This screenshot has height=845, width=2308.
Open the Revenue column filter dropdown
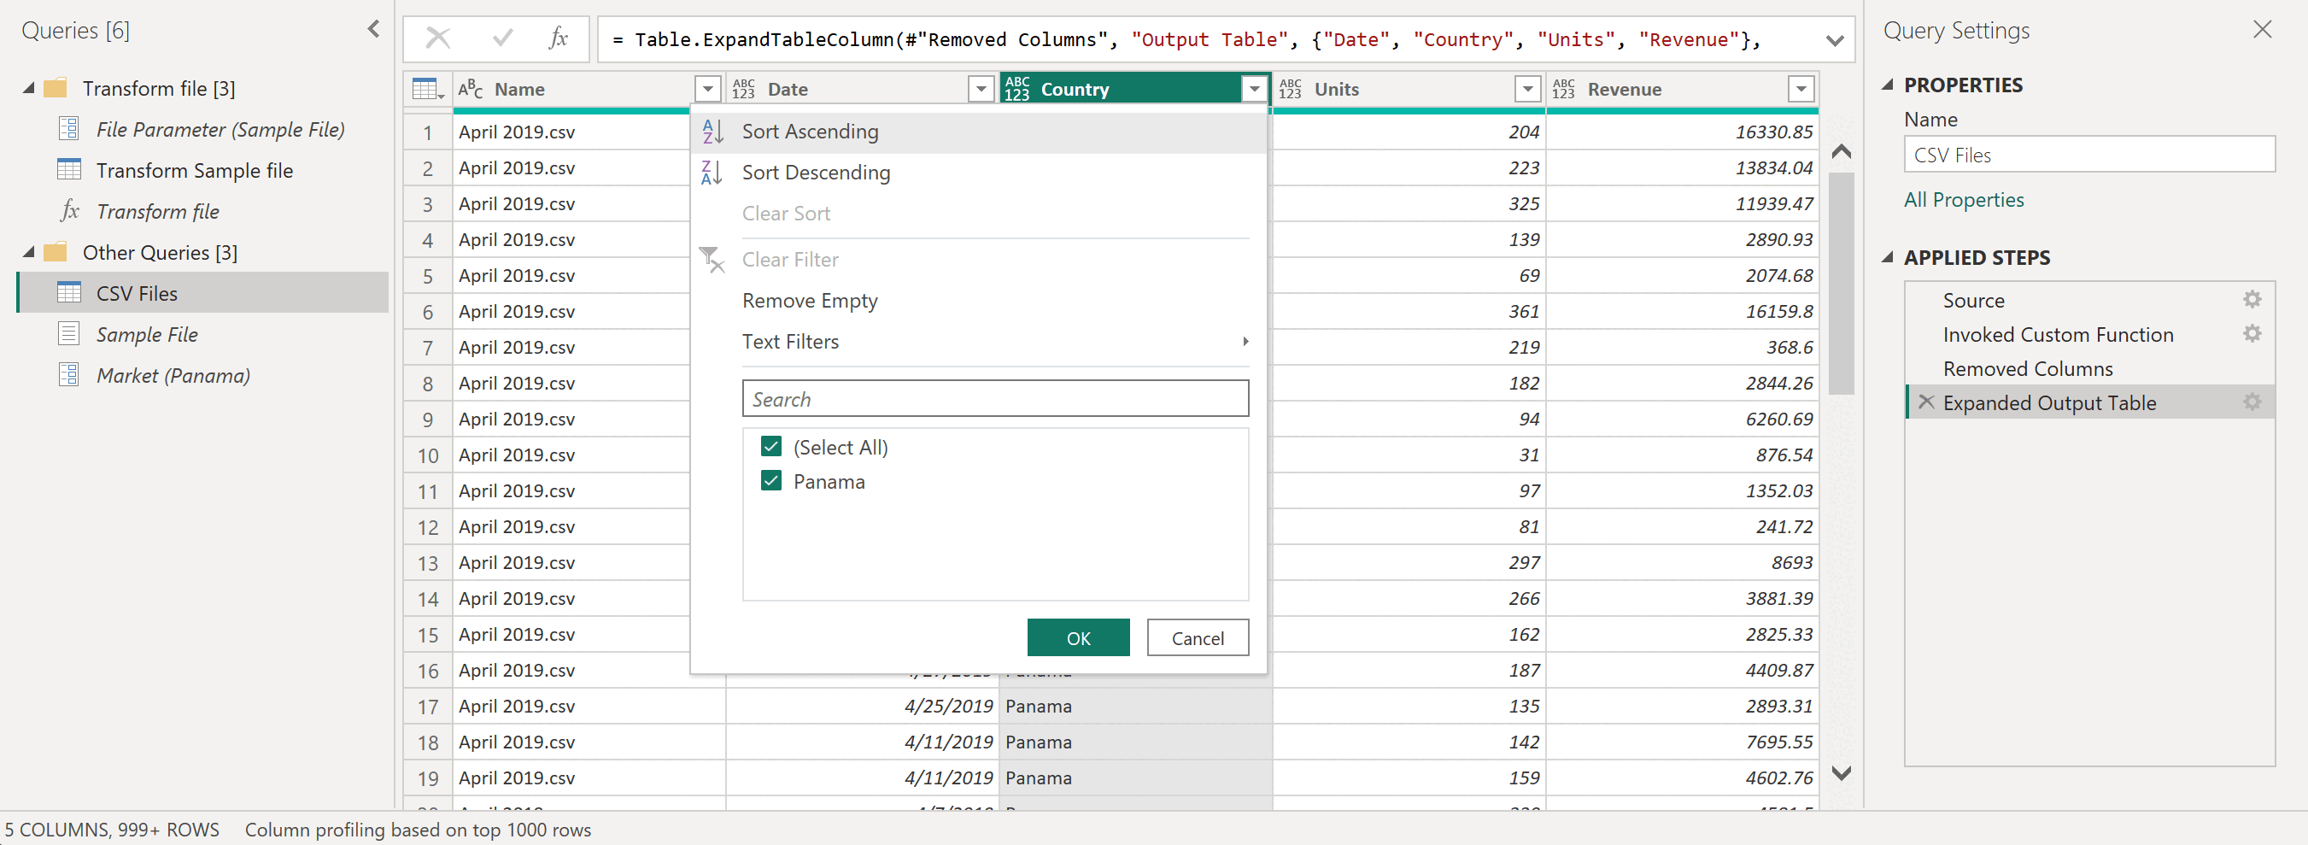coord(1800,89)
